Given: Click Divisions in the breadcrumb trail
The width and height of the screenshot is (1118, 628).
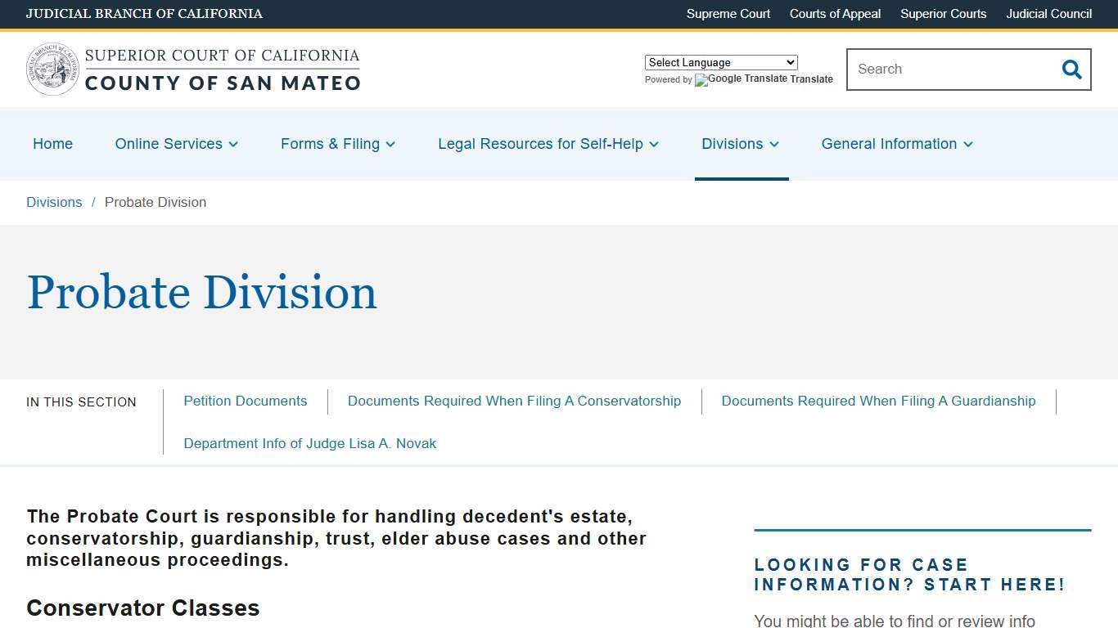Looking at the screenshot, I should 54,202.
